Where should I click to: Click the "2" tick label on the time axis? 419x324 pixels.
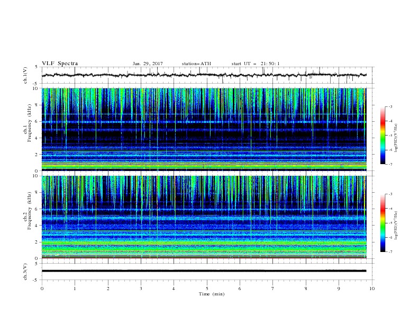[108, 289]
